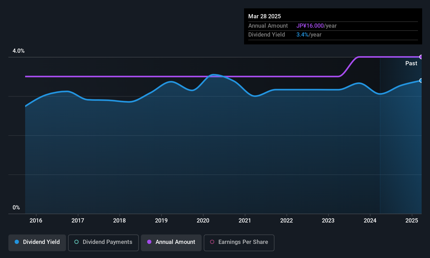Click the purple Annual Amount legend dot
The height and width of the screenshot is (258, 430).
tap(149, 242)
